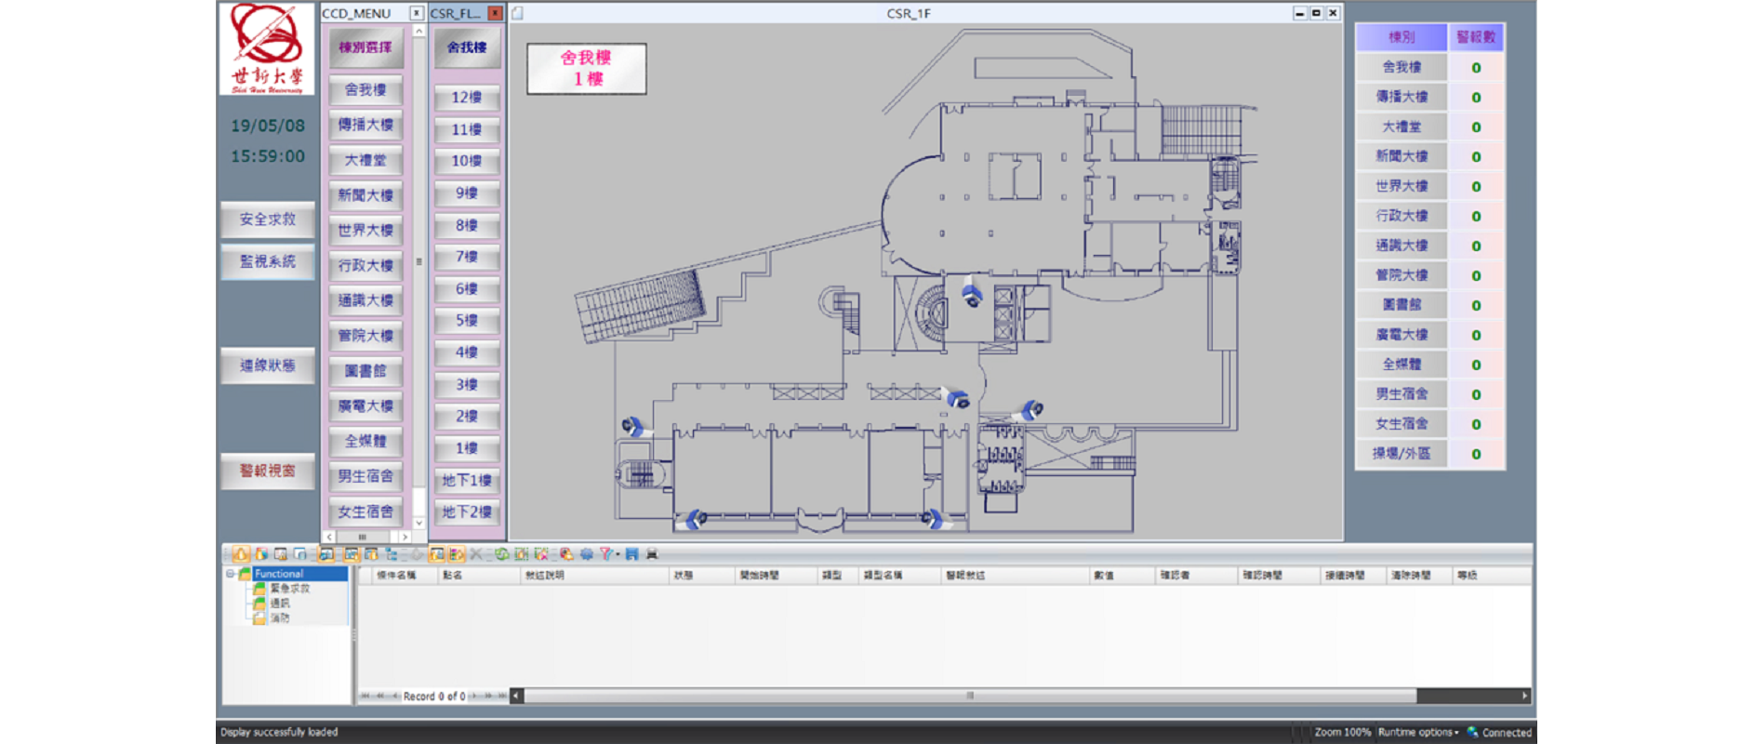Image resolution: width=1754 pixels, height=744 pixels.
Task: Select 緊急求救 in the Functional tree
Action: 289,589
